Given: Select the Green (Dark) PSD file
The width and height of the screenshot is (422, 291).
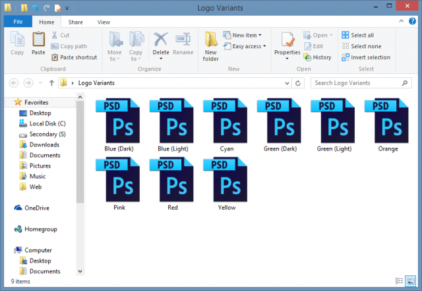Looking at the screenshot, I should click(280, 125).
